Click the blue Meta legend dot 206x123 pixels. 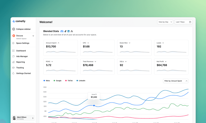(44, 81)
